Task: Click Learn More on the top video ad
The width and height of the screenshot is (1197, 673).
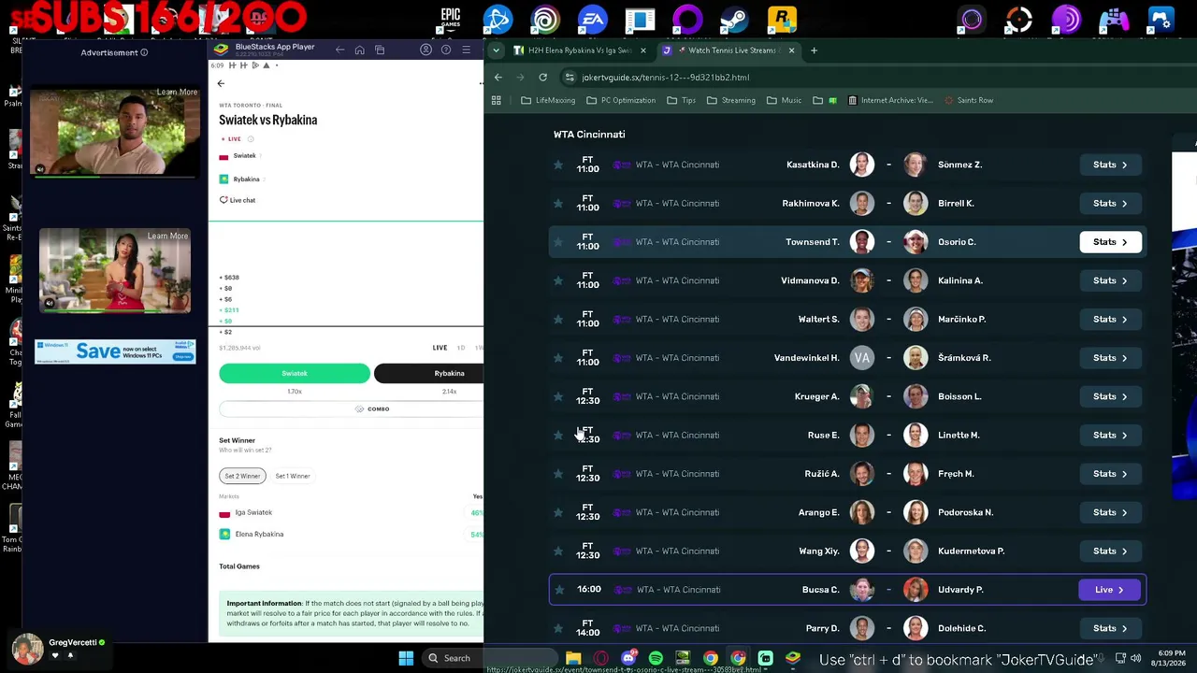Action: tap(177, 93)
